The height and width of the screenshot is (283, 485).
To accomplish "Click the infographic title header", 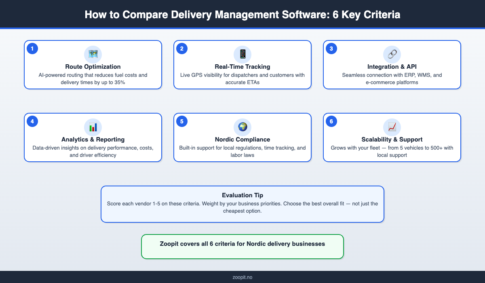I will [x=242, y=14].
